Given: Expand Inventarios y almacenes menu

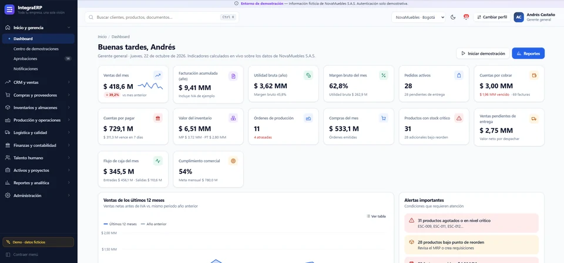Looking at the screenshot, I should (38, 107).
